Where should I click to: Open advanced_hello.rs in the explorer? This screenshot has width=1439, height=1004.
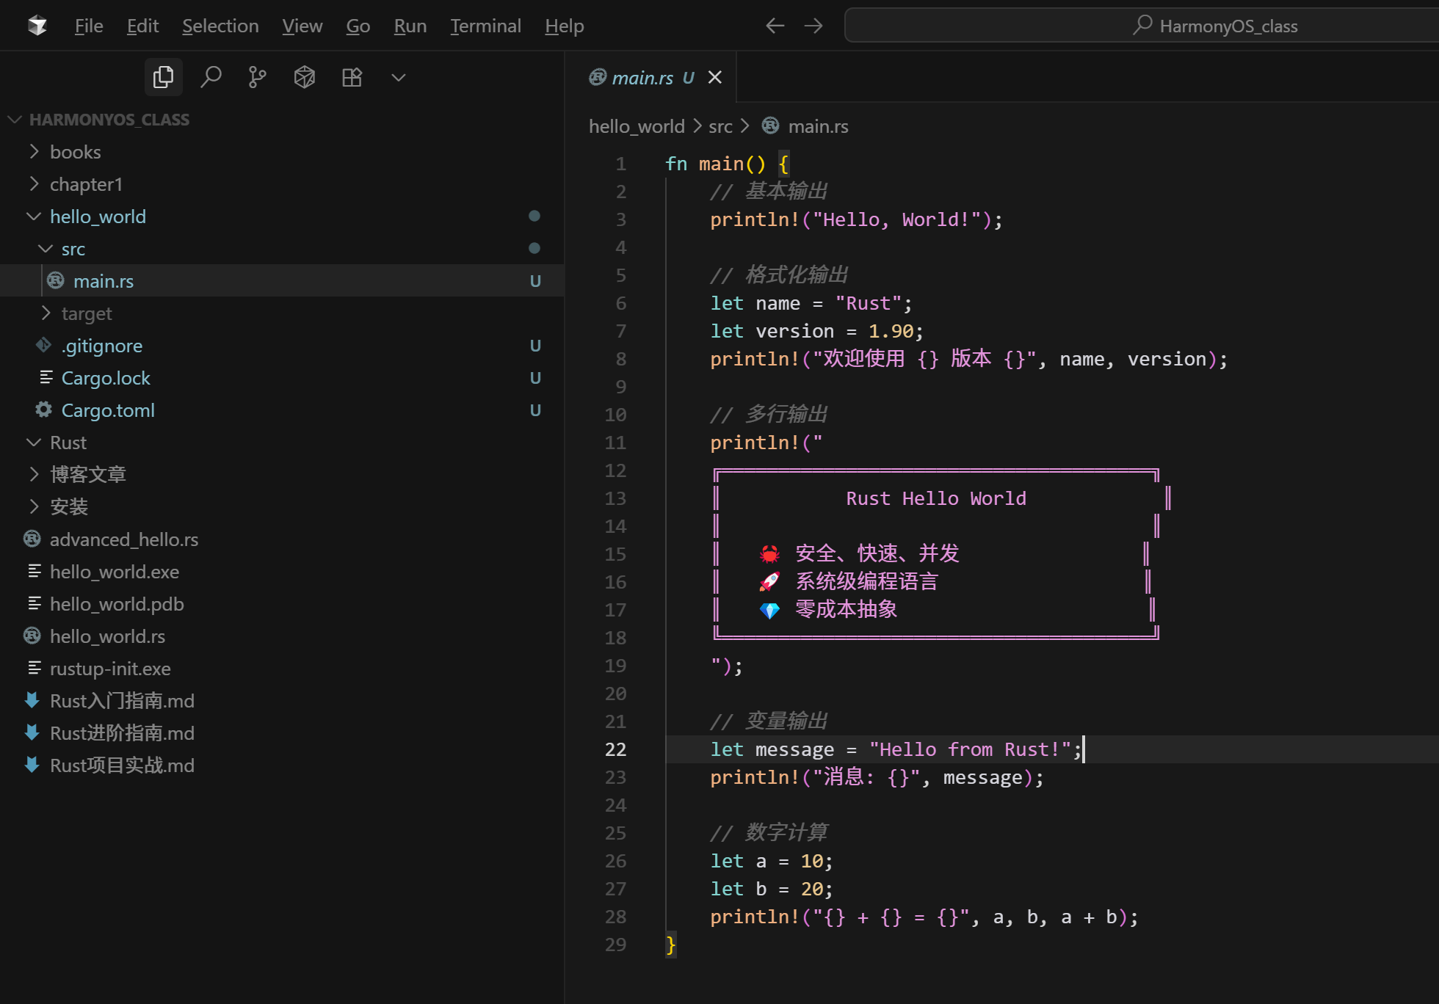(282, 539)
